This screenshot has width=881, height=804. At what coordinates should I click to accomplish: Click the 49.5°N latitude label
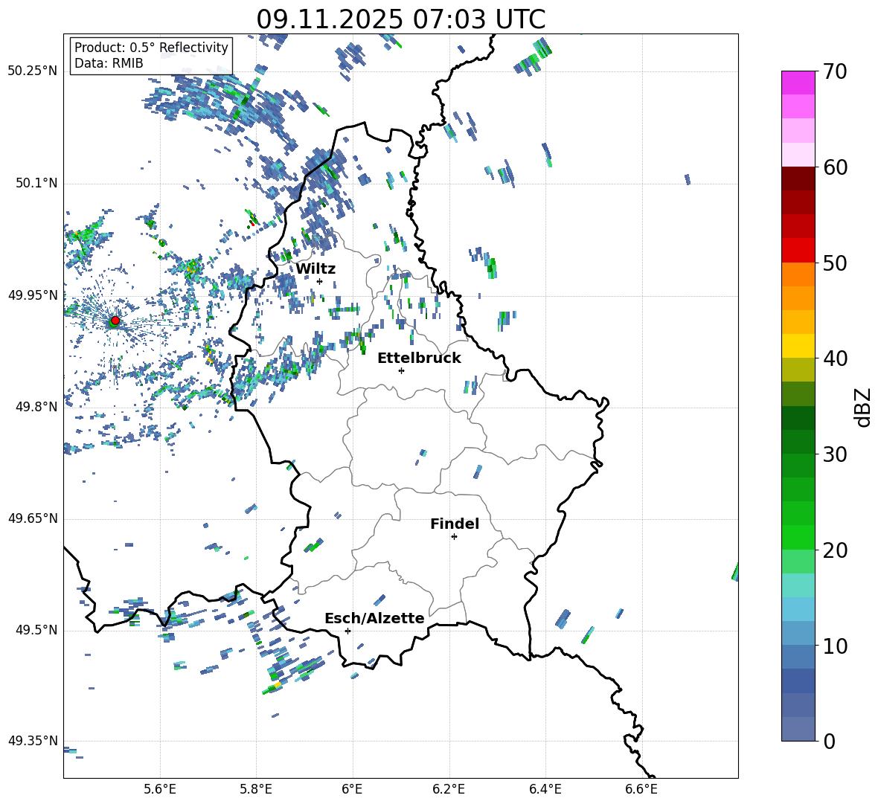[36, 631]
